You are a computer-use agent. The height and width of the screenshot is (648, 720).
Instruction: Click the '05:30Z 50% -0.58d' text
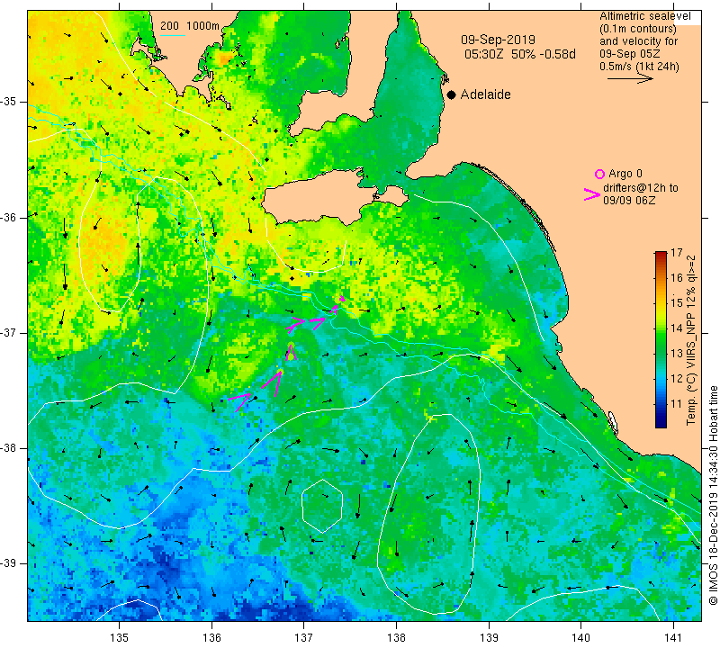pyautogui.click(x=520, y=54)
